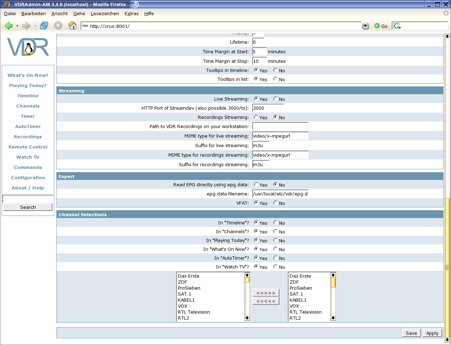Open the Forward button history dropdown arrow
This screenshot has width=451, height=345.
coord(35,26)
